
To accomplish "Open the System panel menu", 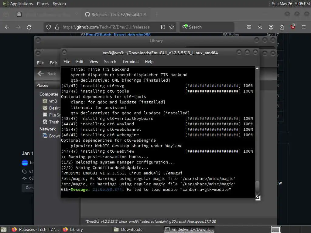I will [x=59, y=4].
